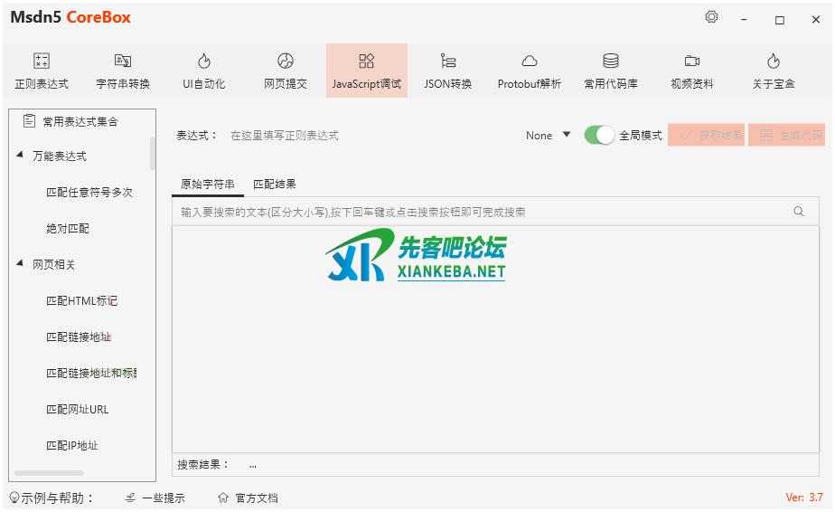Toggle the 全局模式 switch

599,135
